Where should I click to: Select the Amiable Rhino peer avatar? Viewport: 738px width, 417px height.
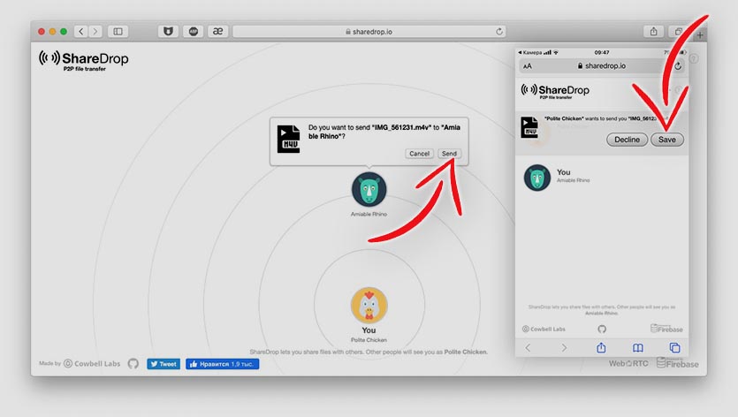(369, 189)
